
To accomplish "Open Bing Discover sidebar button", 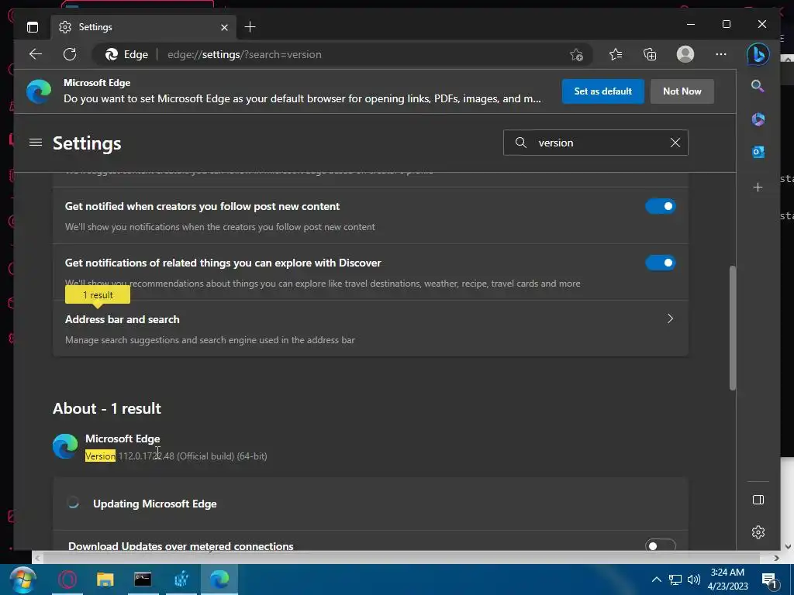I will pyautogui.click(x=758, y=54).
